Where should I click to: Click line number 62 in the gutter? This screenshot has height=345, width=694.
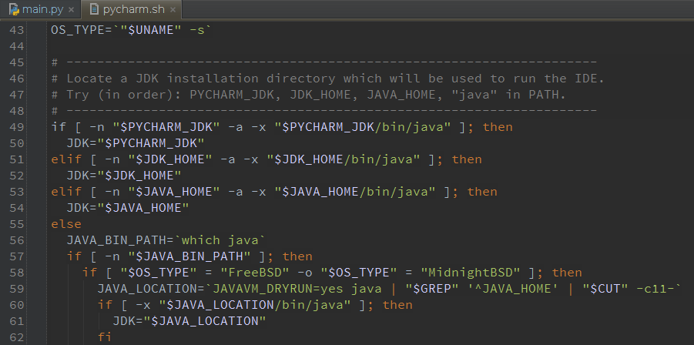[x=16, y=337]
